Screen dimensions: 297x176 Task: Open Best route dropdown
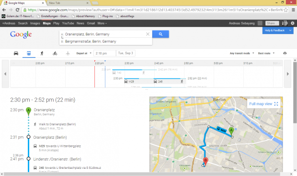click(266, 53)
